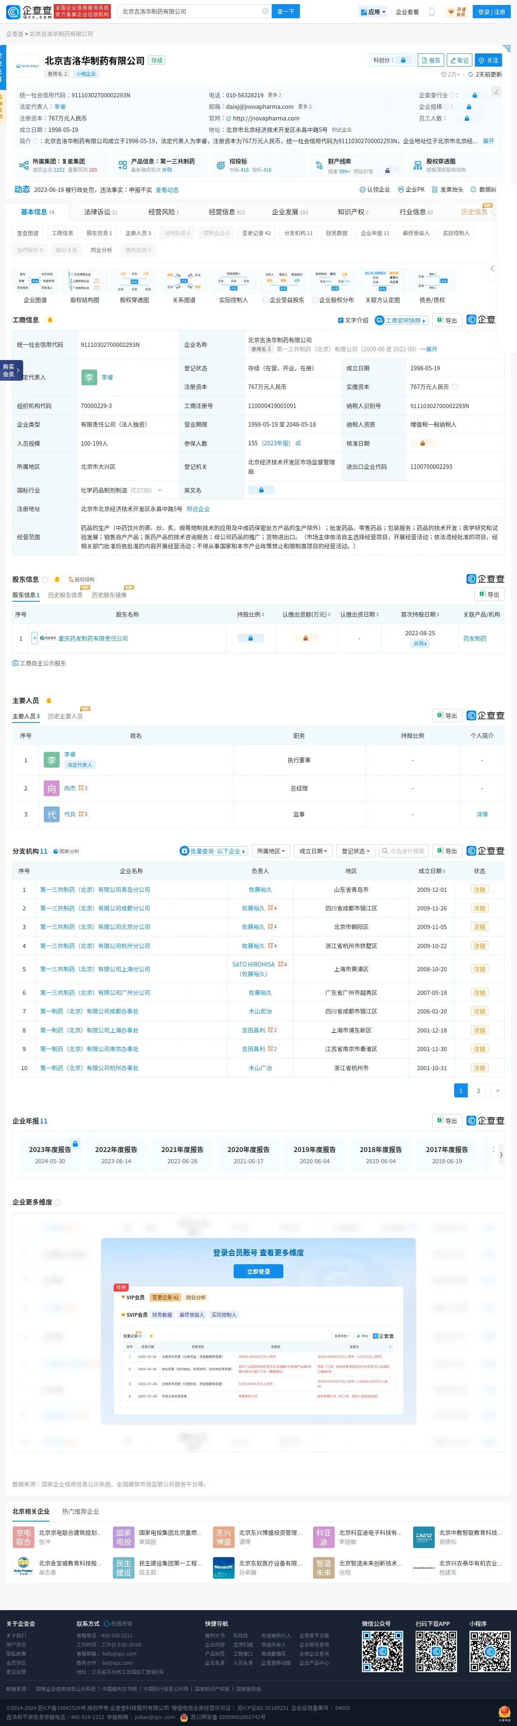Switch to 知识产权 tab
The height and width of the screenshot is (1726, 517).
[x=353, y=212]
